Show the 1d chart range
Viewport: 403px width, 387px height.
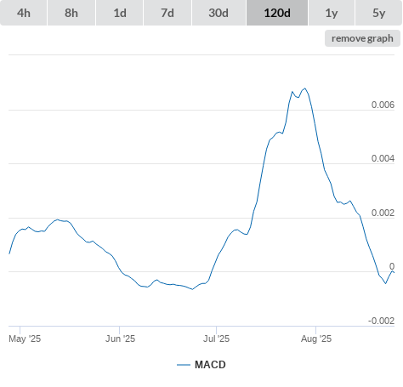120,13
